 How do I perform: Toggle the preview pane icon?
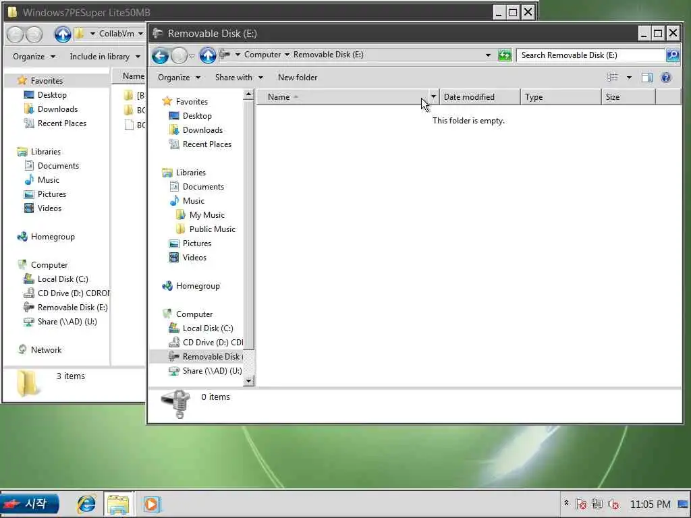click(x=647, y=78)
